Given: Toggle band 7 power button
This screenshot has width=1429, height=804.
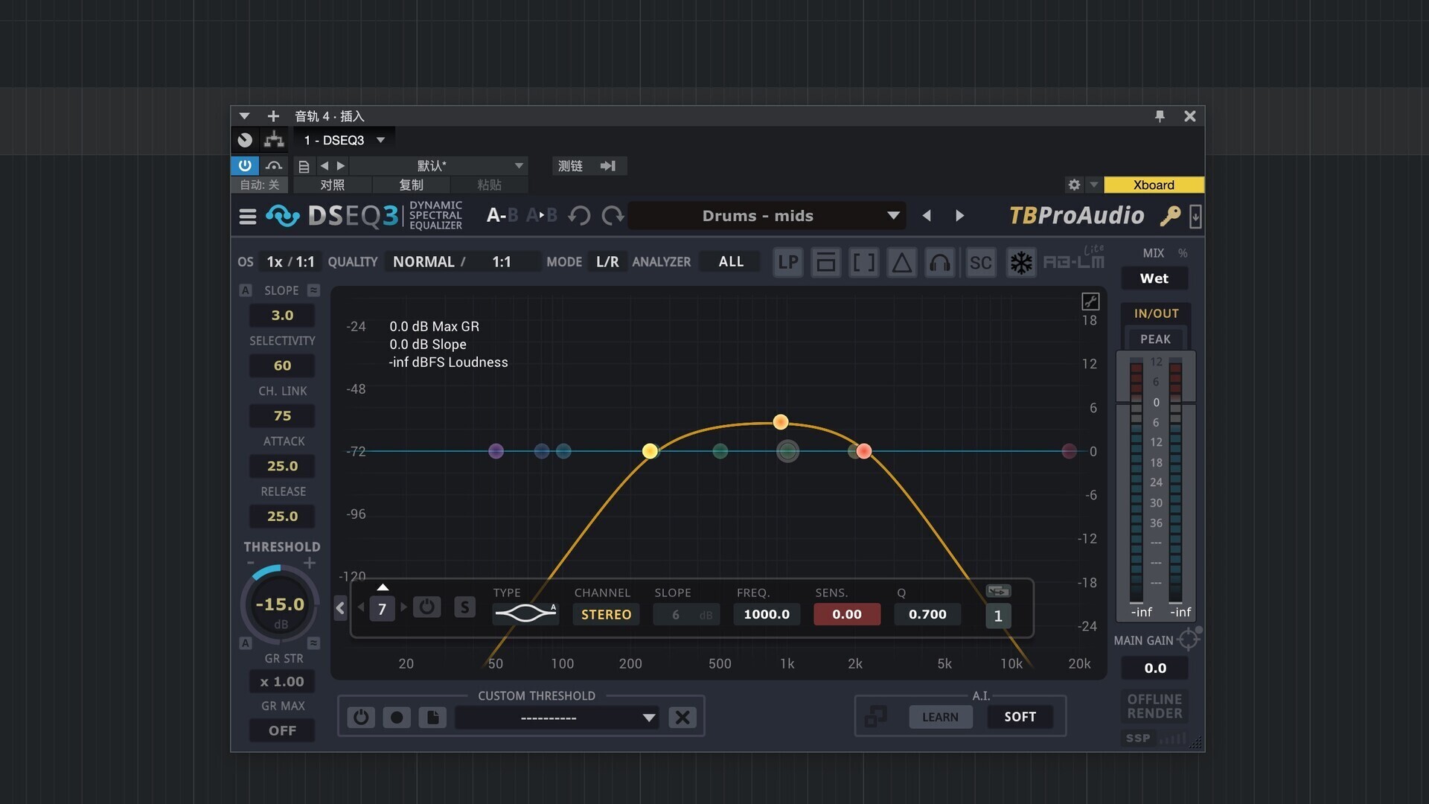Looking at the screenshot, I should click(x=426, y=607).
